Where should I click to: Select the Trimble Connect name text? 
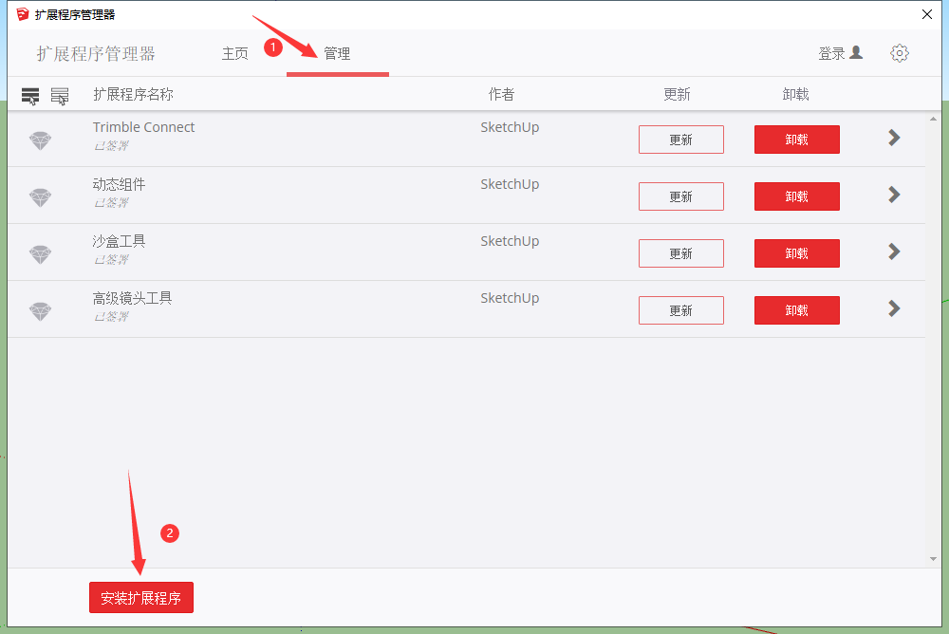point(143,127)
